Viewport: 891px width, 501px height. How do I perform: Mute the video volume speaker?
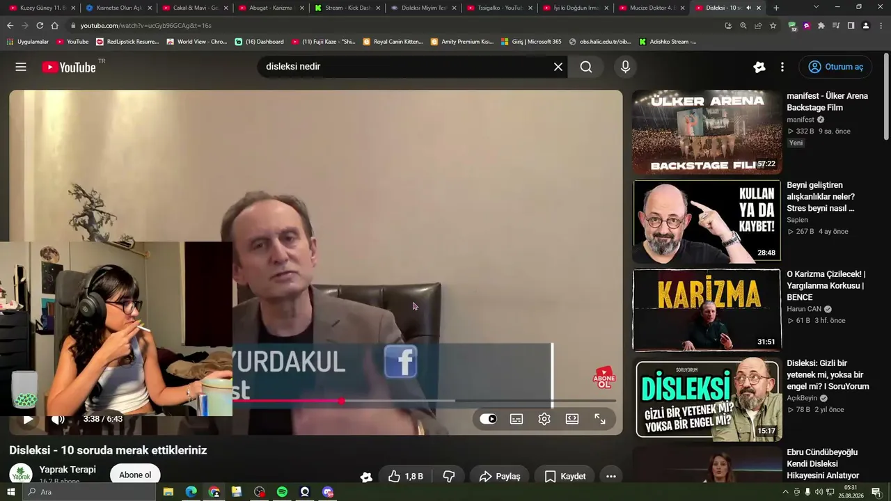pos(58,419)
